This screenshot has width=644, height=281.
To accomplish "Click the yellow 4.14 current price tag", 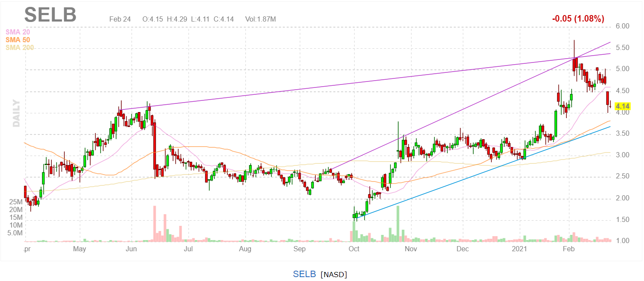I will click(x=622, y=106).
